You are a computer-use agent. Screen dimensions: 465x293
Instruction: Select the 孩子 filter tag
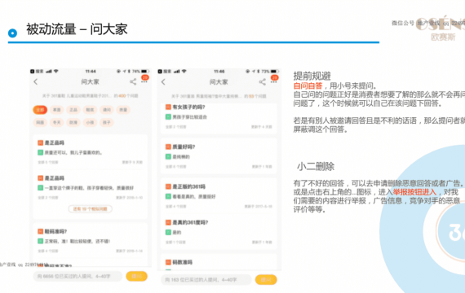pyautogui.click(x=107, y=122)
